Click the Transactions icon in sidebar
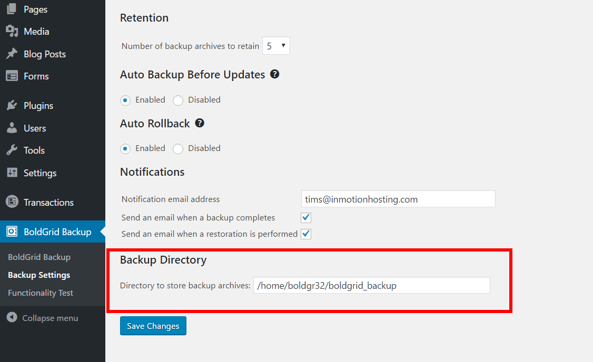 click(x=12, y=202)
